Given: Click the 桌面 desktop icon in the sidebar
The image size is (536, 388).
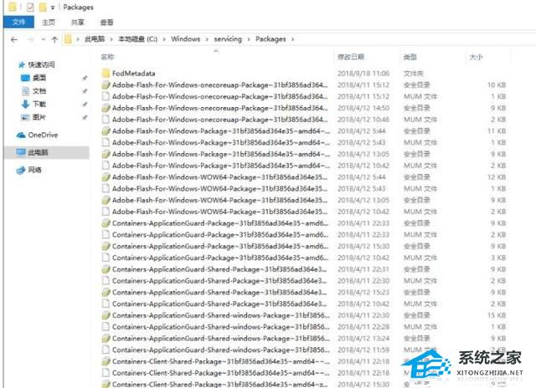Looking at the screenshot, I should [x=25, y=78].
